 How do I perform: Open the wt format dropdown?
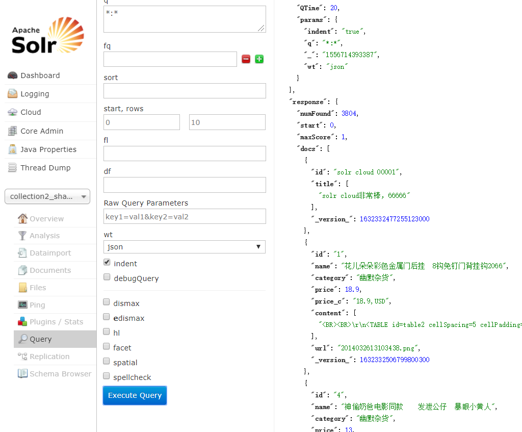(184, 246)
